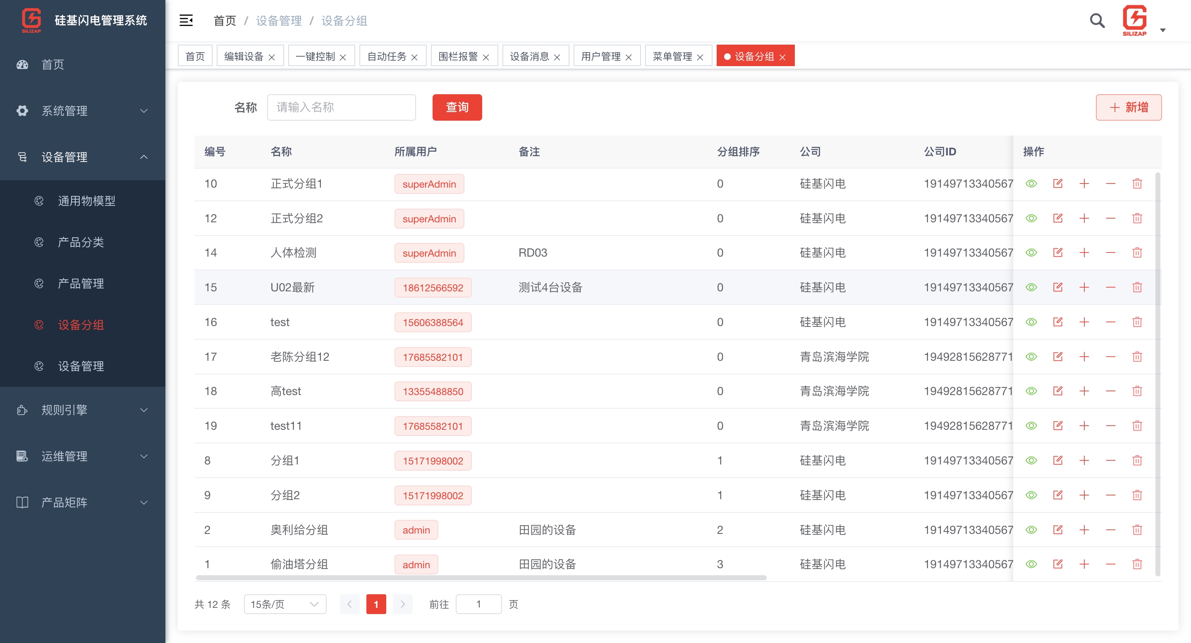Open 规则引擎 via its sidebar icon
The width and height of the screenshot is (1191, 643).
coord(22,410)
